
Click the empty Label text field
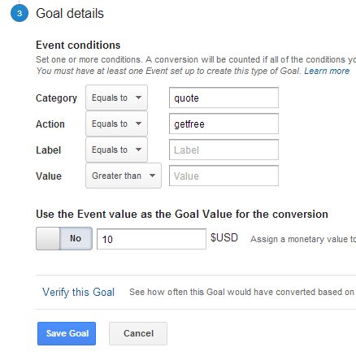point(224,150)
